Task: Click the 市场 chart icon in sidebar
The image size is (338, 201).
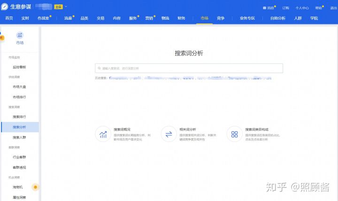Action: coord(20,35)
